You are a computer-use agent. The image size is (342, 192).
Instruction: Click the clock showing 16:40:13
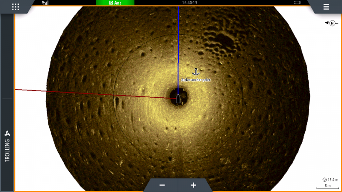click(x=189, y=3)
